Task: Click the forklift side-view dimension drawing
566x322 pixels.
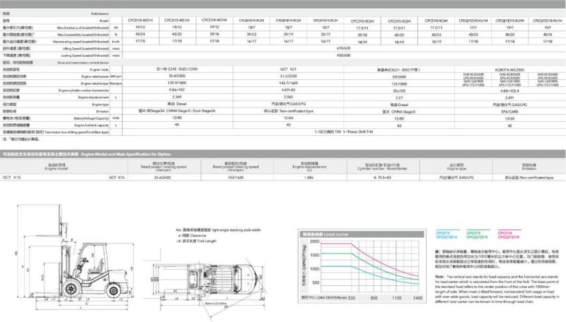Action: 75,257
